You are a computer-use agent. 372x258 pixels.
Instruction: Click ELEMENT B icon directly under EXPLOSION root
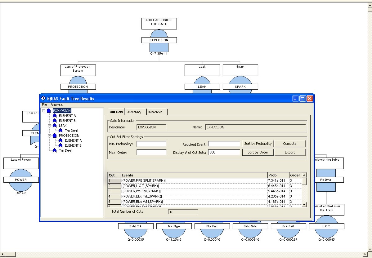55,121
